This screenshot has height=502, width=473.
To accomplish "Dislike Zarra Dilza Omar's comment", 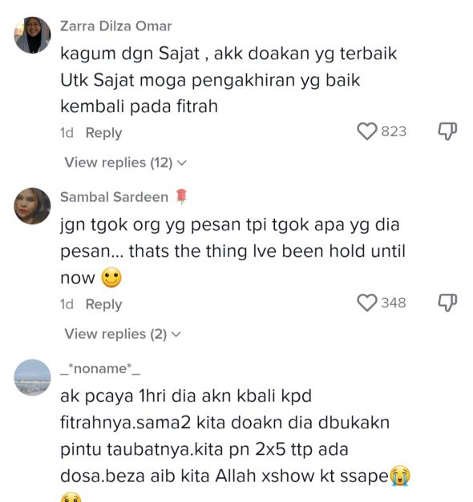I will point(447,131).
